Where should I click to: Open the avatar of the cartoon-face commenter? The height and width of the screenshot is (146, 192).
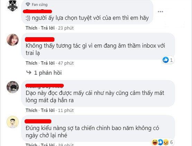tap(12, 122)
